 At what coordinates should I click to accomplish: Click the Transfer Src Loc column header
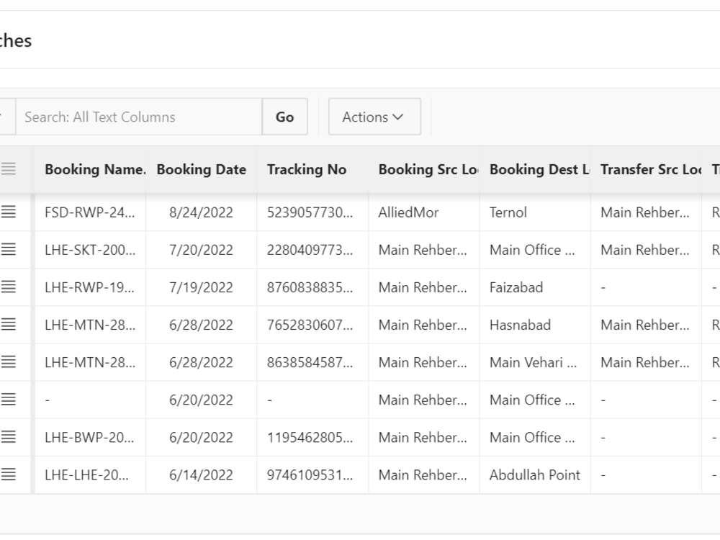[x=646, y=169]
